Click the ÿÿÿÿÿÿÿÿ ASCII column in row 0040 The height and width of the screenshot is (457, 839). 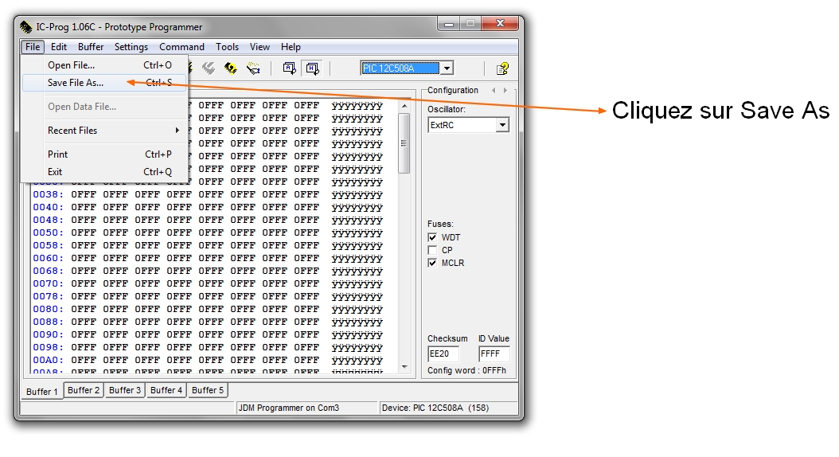tap(357, 208)
